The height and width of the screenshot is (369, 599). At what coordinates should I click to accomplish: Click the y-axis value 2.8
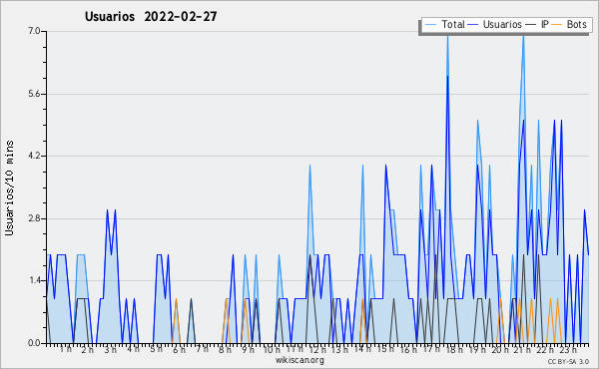pos(34,218)
